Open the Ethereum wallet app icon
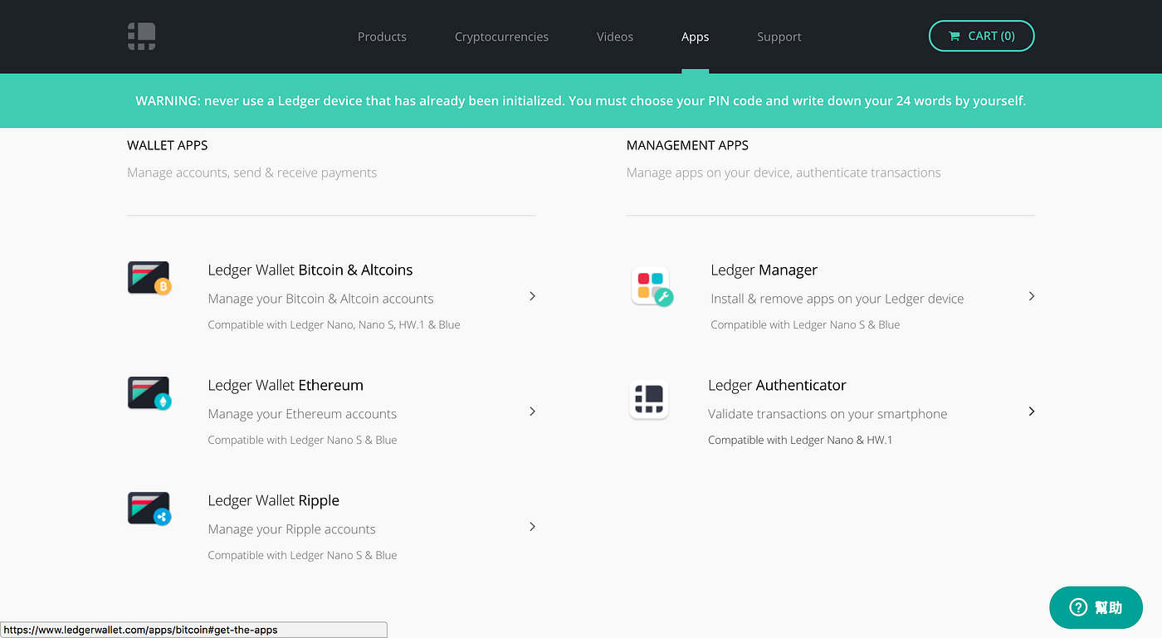 [149, 394]
